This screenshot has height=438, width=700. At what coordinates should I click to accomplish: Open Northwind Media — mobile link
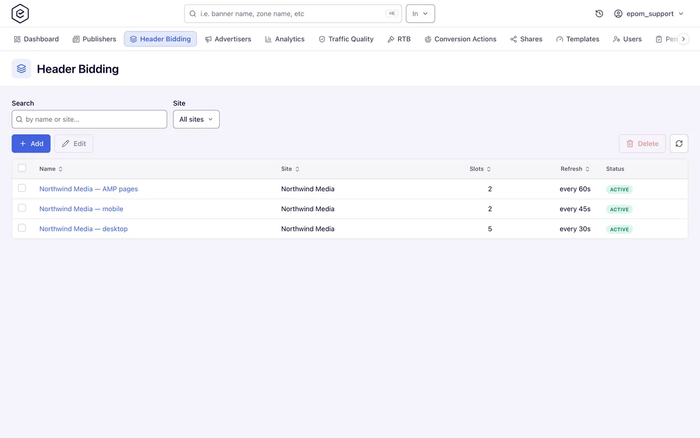tap(81, 209)
